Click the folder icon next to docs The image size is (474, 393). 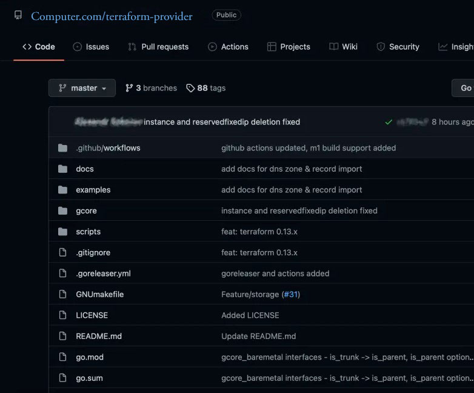62,169
